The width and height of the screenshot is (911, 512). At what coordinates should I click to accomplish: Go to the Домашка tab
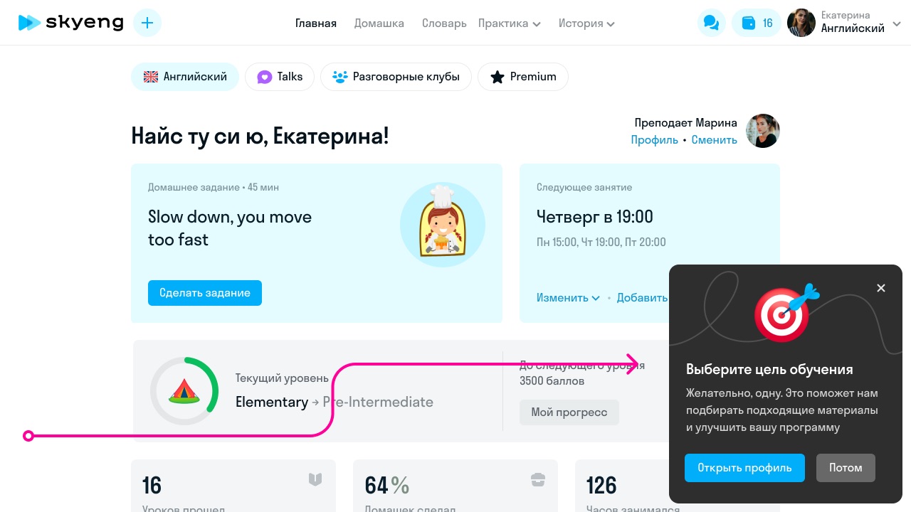click(379, 23)
